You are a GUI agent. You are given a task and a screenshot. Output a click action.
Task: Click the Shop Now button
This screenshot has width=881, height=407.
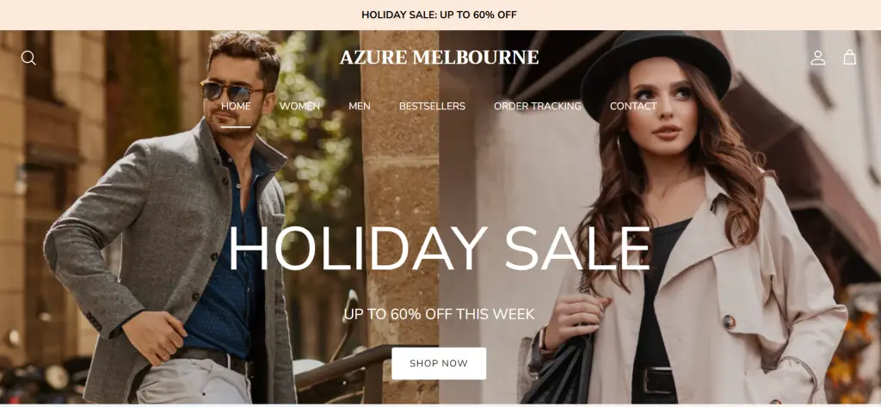tap(439, 363)
